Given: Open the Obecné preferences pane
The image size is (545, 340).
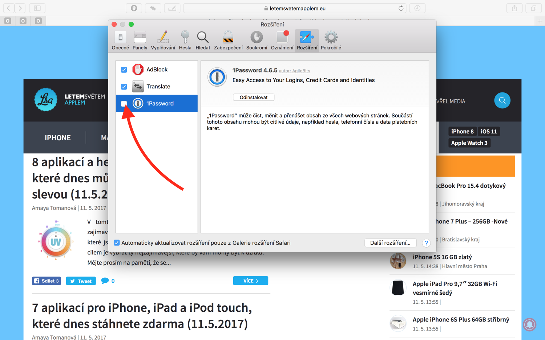Looking at the screenshot, I should click(120, 41).
